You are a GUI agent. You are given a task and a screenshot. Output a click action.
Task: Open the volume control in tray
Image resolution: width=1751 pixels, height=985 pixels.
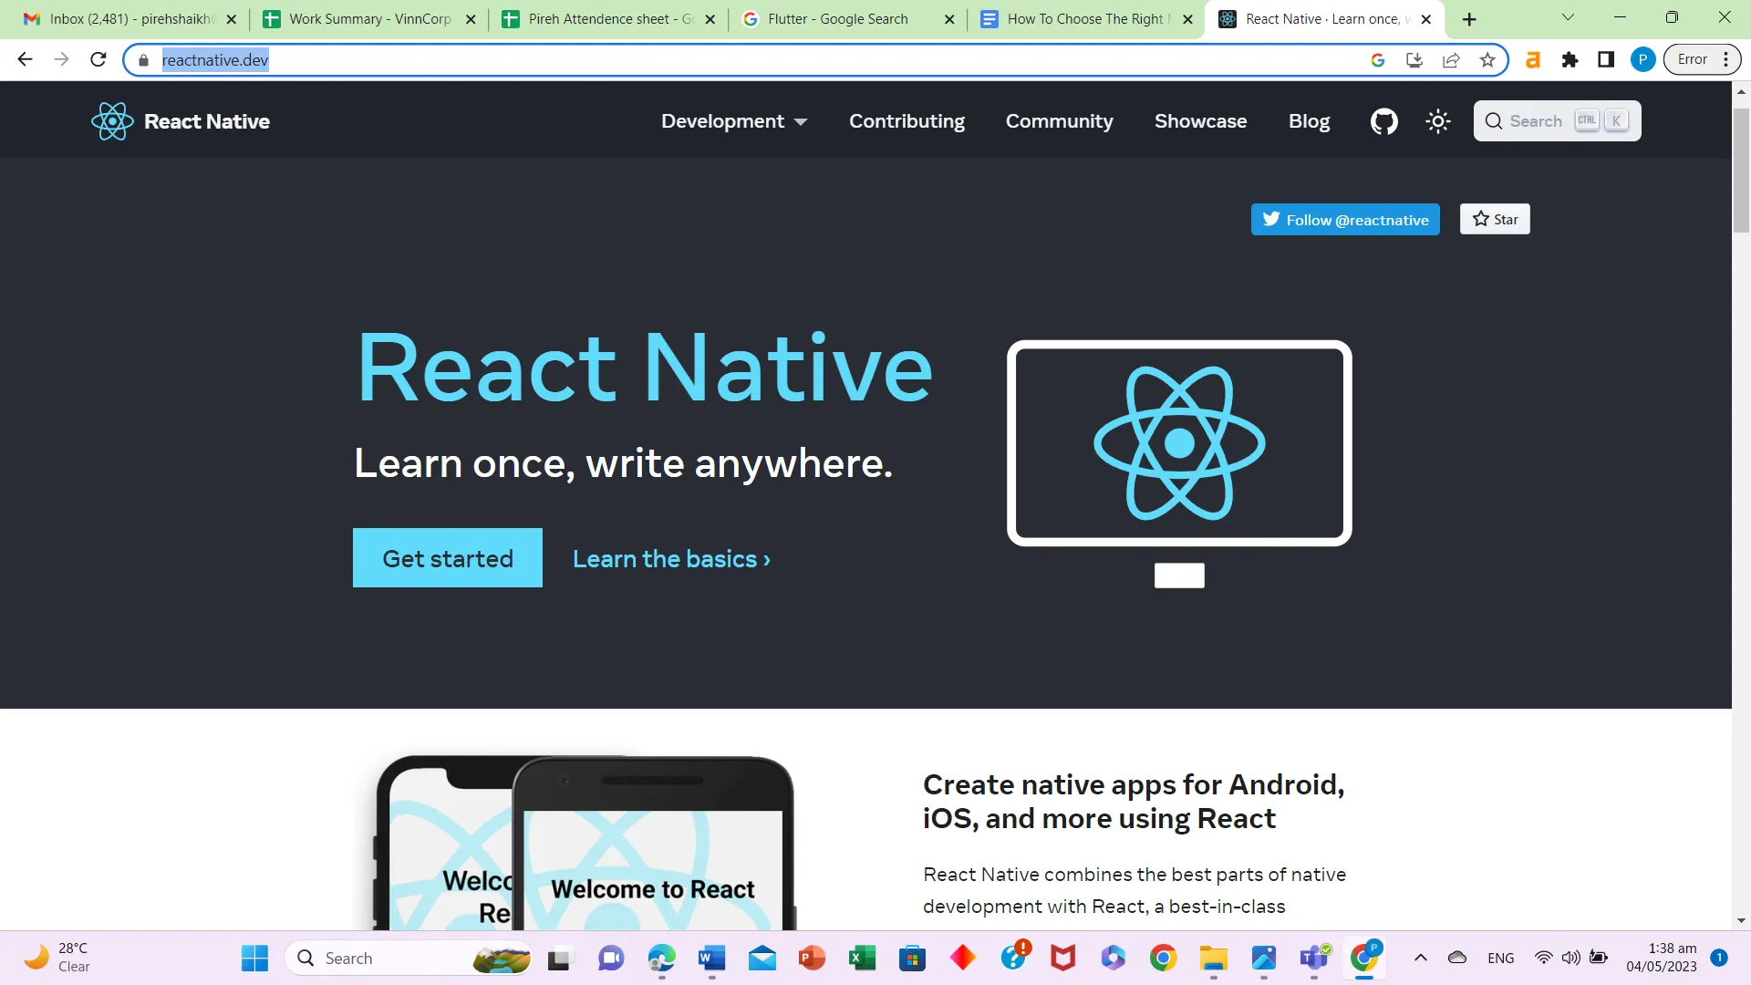pyautogui.click(x=1570, y=958)
